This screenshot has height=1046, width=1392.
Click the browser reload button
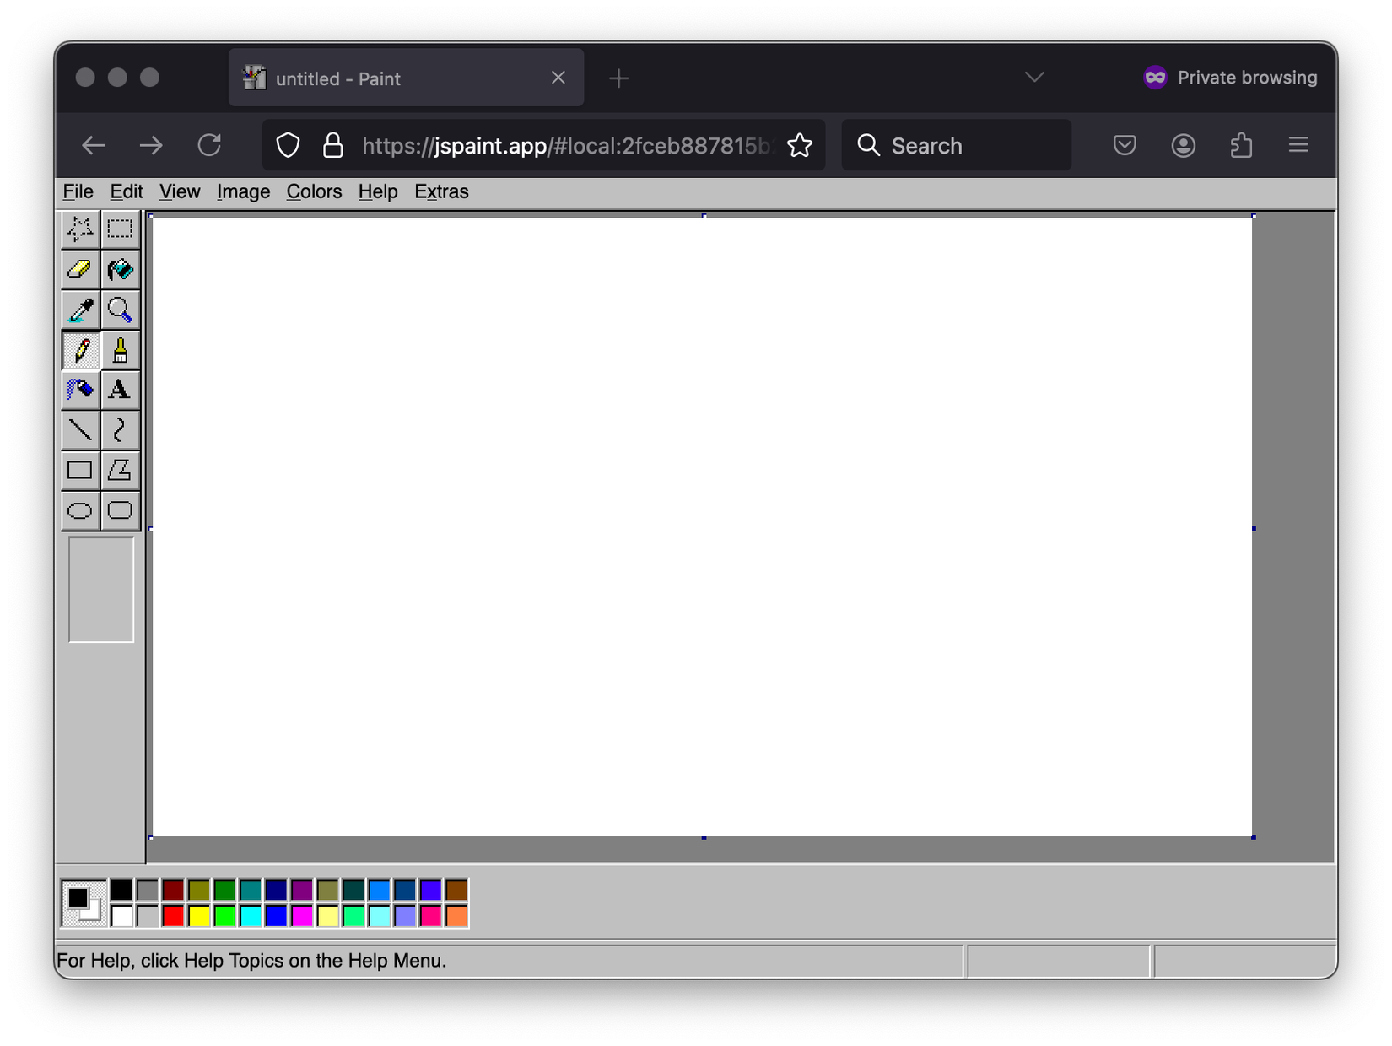[210, 145]
